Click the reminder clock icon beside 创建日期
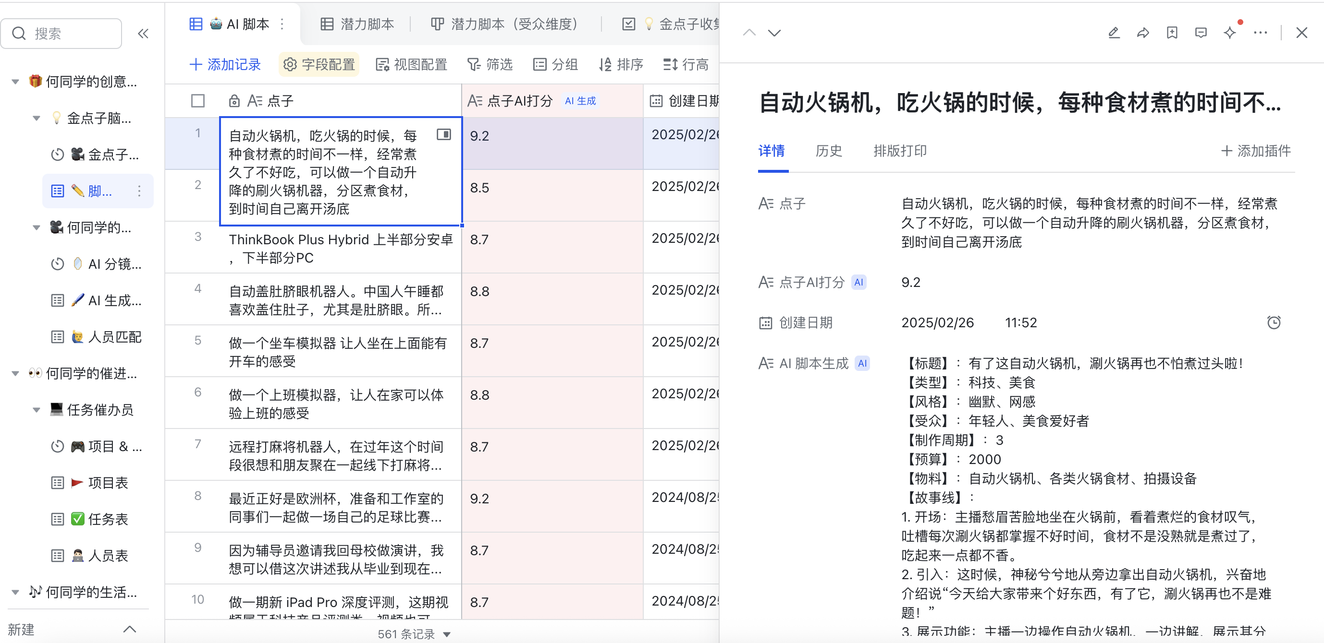 1274,322
